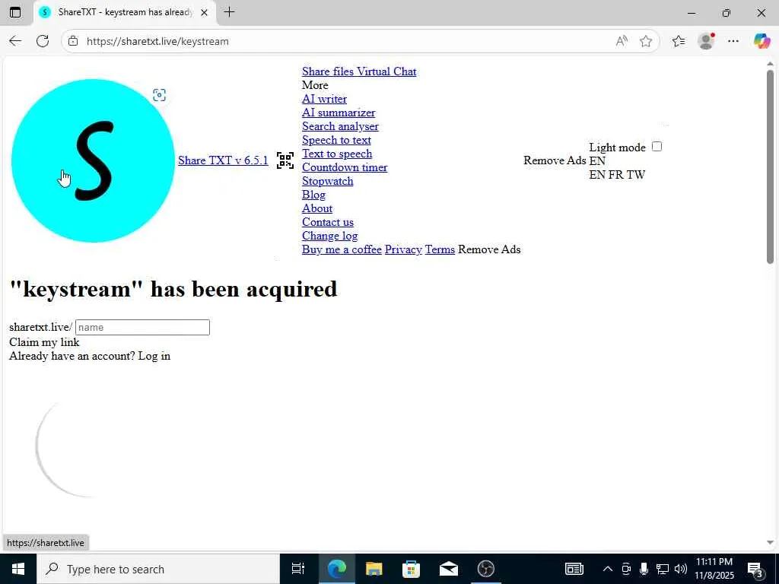This screenshot has width=779, height=584.
Task: Open notification center icon
Action: pyautogui.click(x=755, y=569)
